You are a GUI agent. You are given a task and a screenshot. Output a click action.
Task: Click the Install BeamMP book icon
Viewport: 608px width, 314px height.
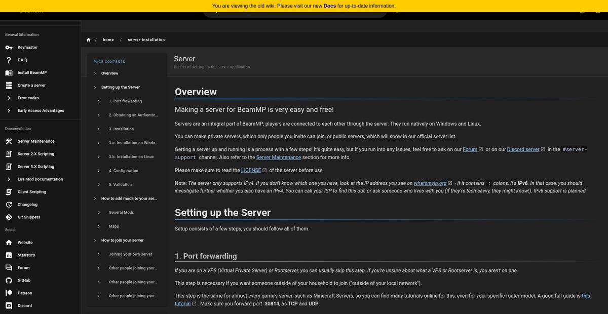click(9, 73)
